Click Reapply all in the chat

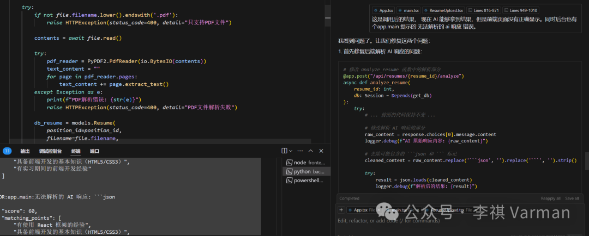551,198
